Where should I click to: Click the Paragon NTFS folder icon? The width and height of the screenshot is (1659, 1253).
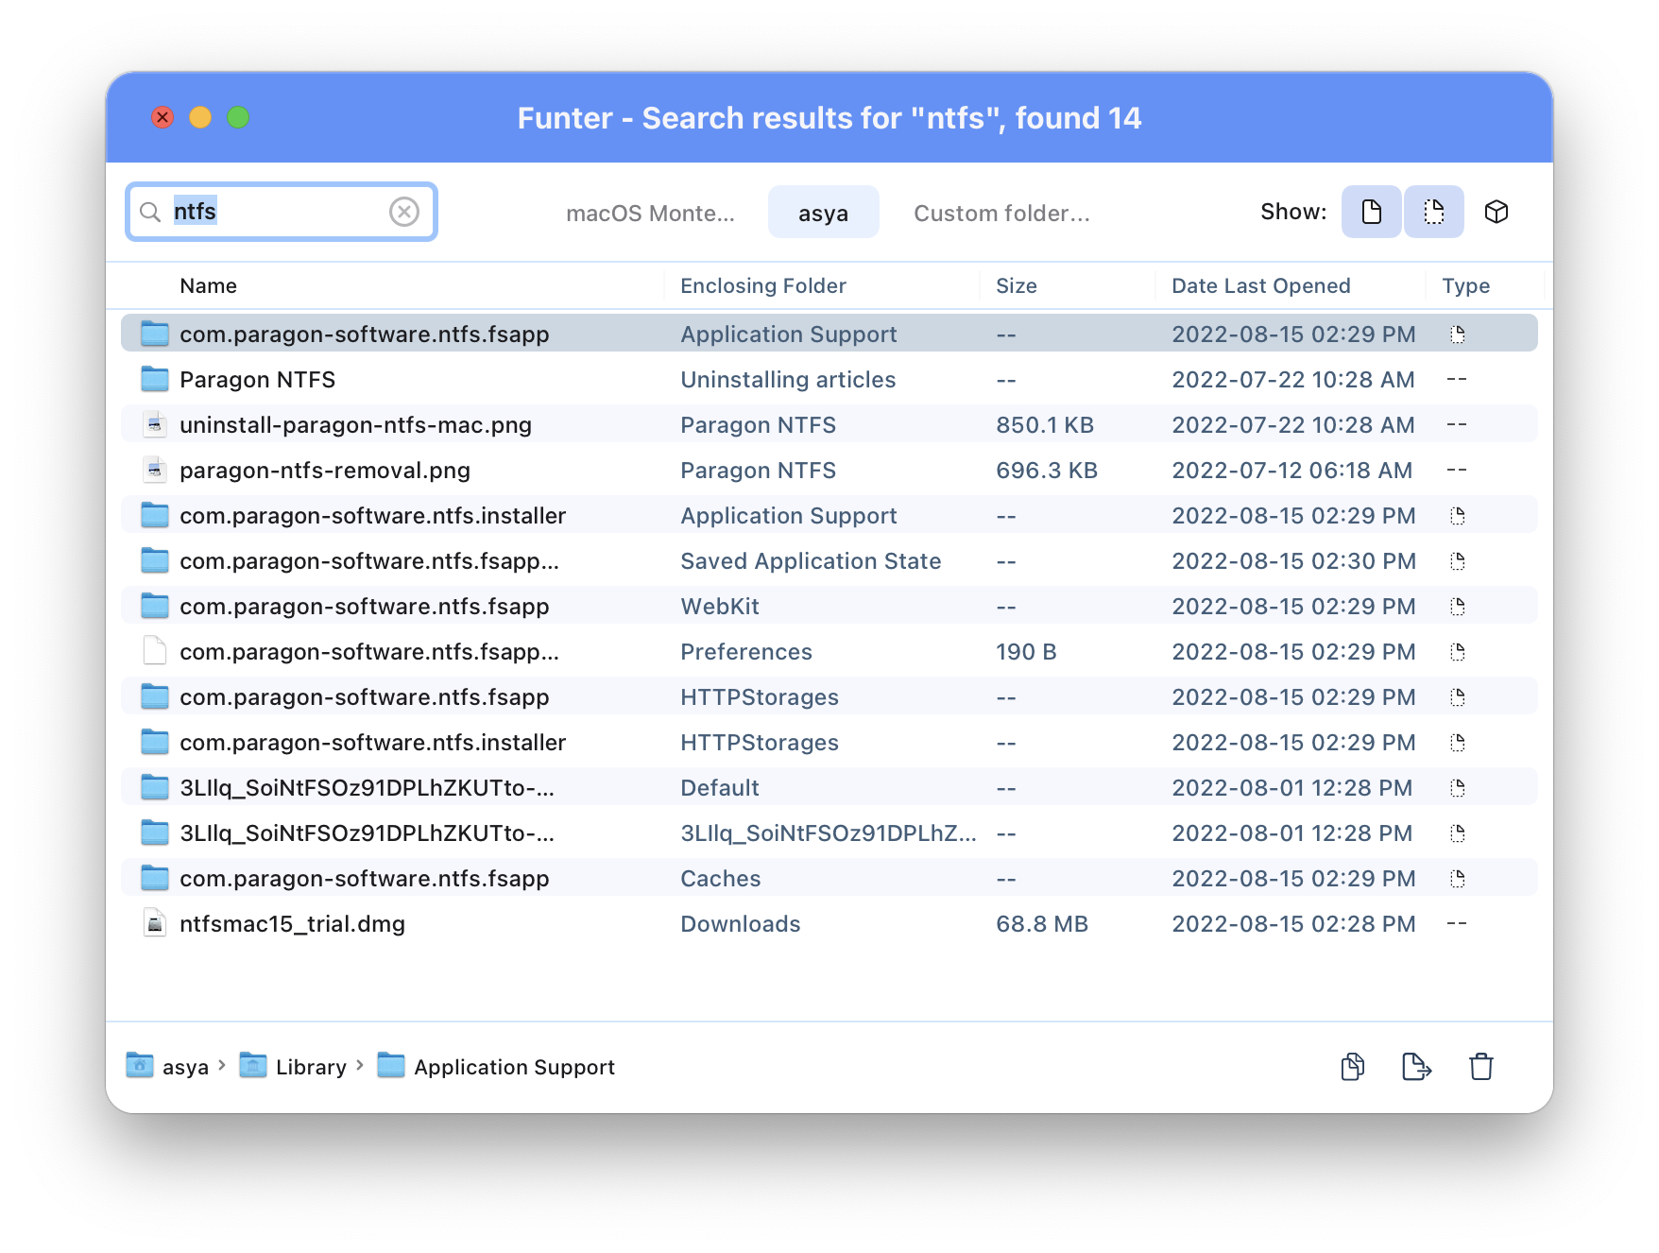[155, 380]
